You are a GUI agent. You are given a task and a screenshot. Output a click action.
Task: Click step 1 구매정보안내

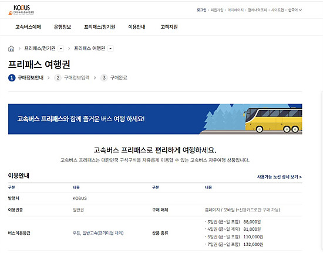26,78
